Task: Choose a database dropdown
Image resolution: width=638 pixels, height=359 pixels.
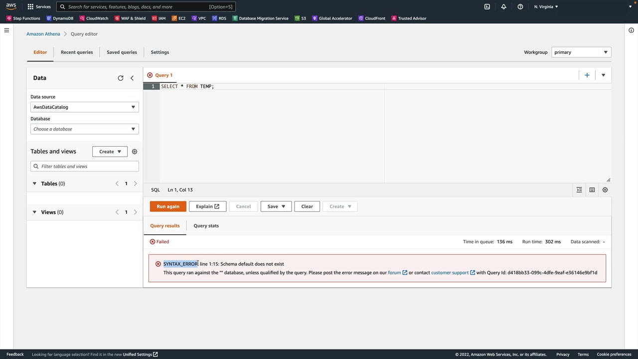Action: (x=84, y=129)
